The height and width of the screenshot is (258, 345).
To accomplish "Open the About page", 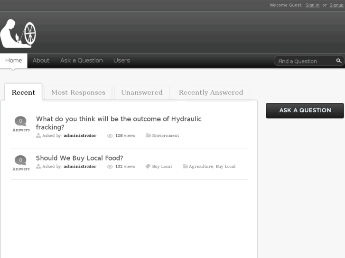I will click(41, 61).
